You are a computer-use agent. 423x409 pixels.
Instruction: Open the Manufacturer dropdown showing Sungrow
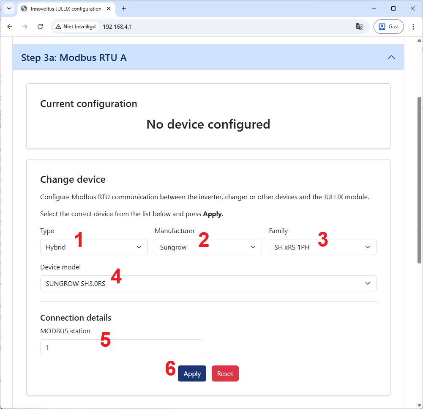[x=208, y=247]
